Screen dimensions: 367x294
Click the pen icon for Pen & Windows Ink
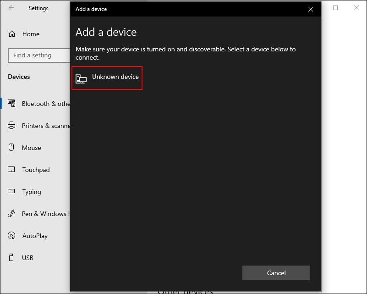coord(12,214)
